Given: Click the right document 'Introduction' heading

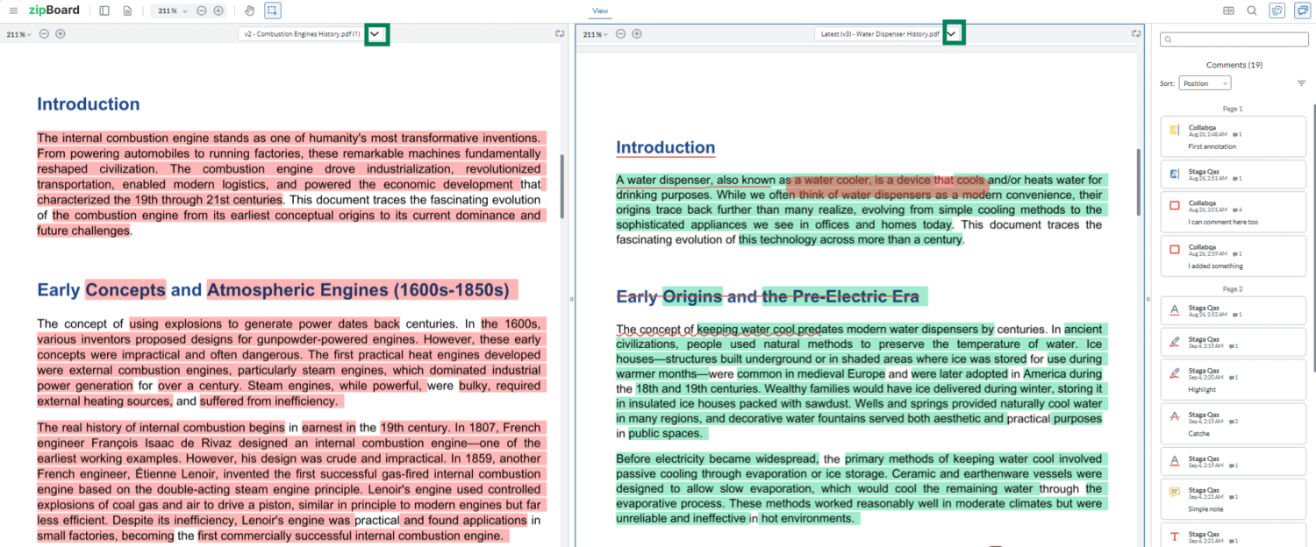Looking at the screenshot, I should (666, 147).
